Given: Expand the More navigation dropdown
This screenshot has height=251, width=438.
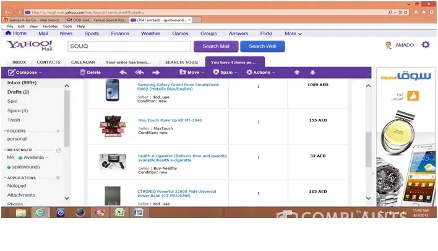Looking at the screenshot, I should coord(293,33).
